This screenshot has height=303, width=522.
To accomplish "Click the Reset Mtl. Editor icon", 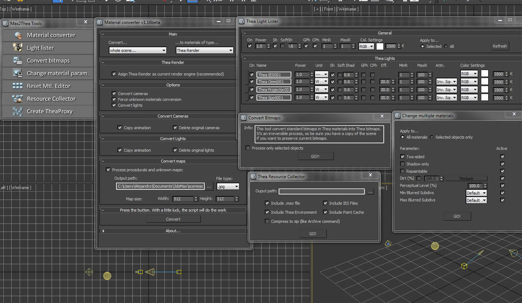I will coord(18,86).
